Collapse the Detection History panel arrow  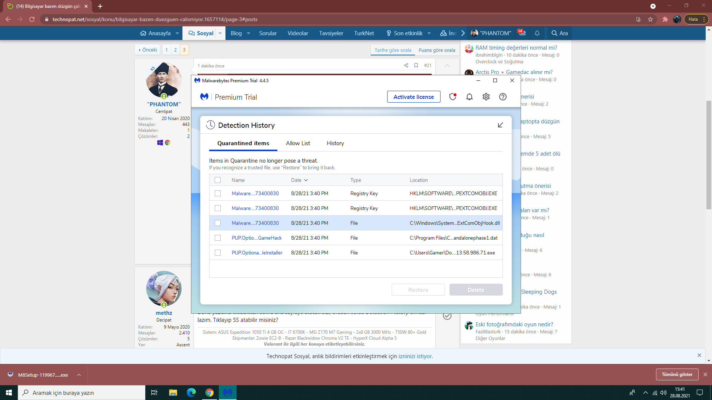(500, 125)
